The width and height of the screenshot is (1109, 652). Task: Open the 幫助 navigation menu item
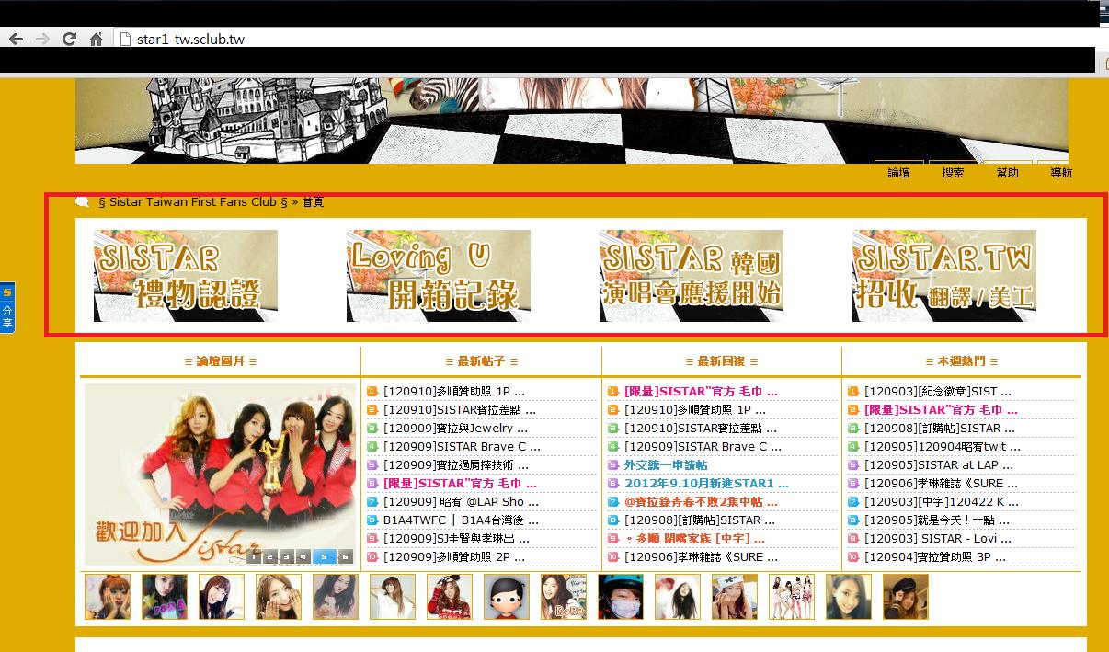(x=1007, y=173)
